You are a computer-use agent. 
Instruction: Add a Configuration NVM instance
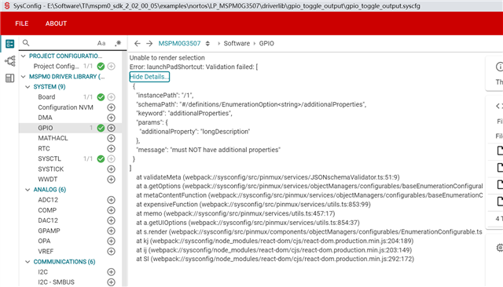pyautogui.click(x=111, y=107)
